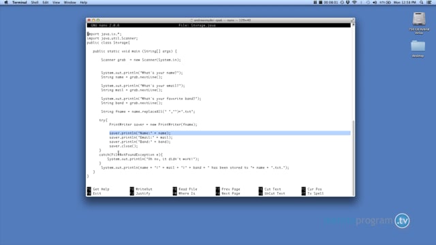
Task: Click the 'saver.close();' line
Action: (123, 146)
